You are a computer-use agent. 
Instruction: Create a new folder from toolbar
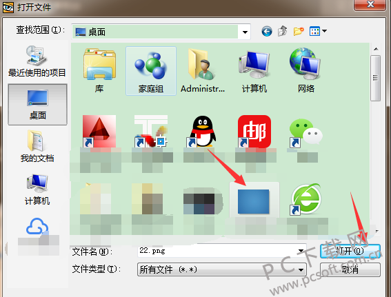(299, 32)
